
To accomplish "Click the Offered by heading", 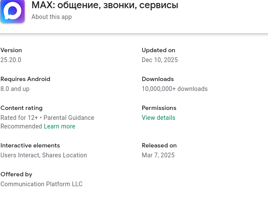I will [16, 174].
